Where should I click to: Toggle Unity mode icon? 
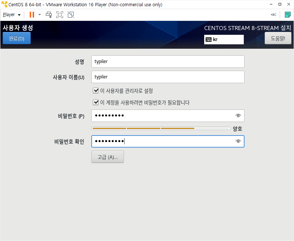click(71, 15)
